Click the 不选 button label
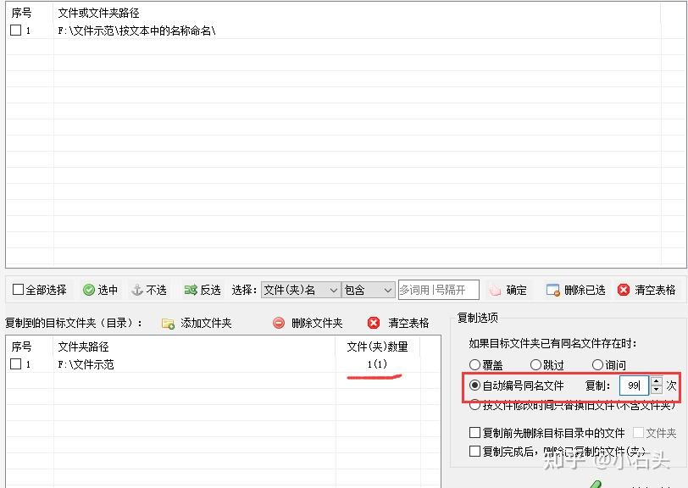Viewport: 688px width, 488px height. tap(156, 290)
